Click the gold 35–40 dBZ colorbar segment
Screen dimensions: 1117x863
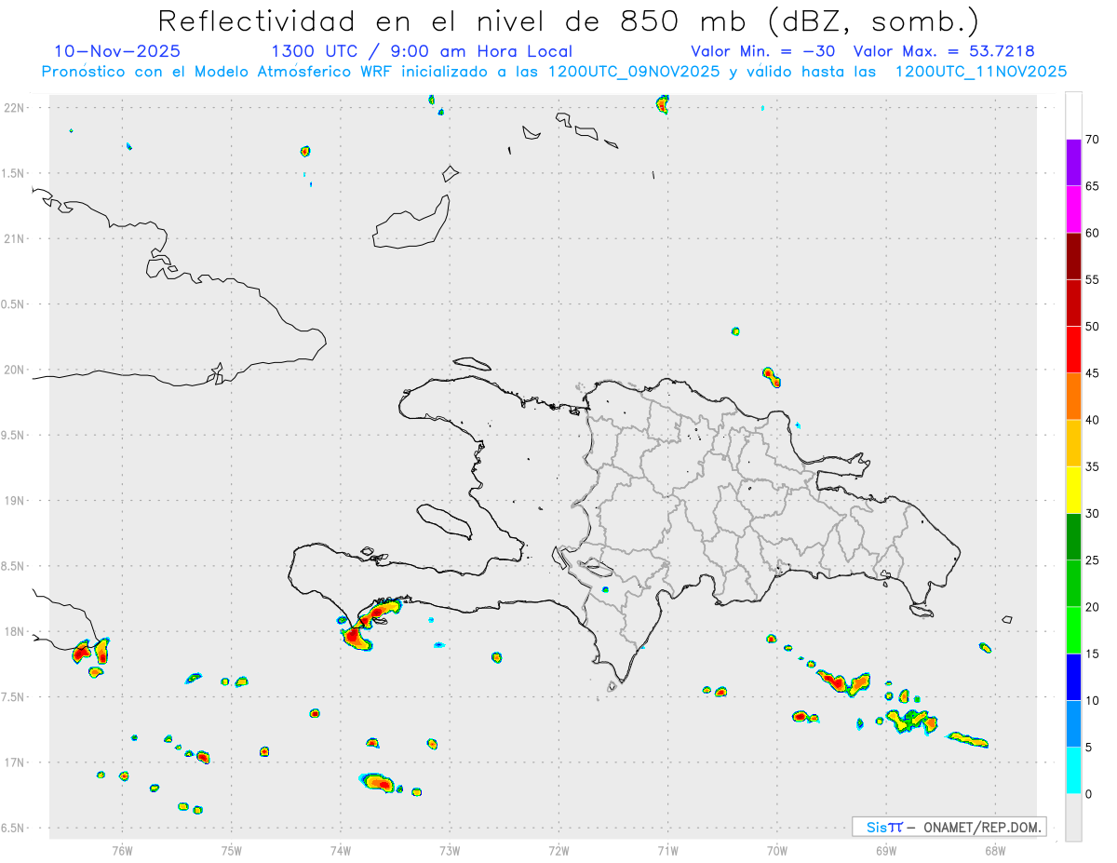pyautogui.click(x=1073, y=443)
